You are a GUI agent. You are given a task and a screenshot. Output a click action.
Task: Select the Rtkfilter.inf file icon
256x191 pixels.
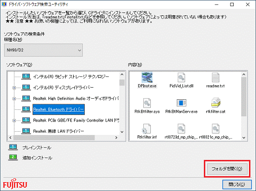click(147, 129)
